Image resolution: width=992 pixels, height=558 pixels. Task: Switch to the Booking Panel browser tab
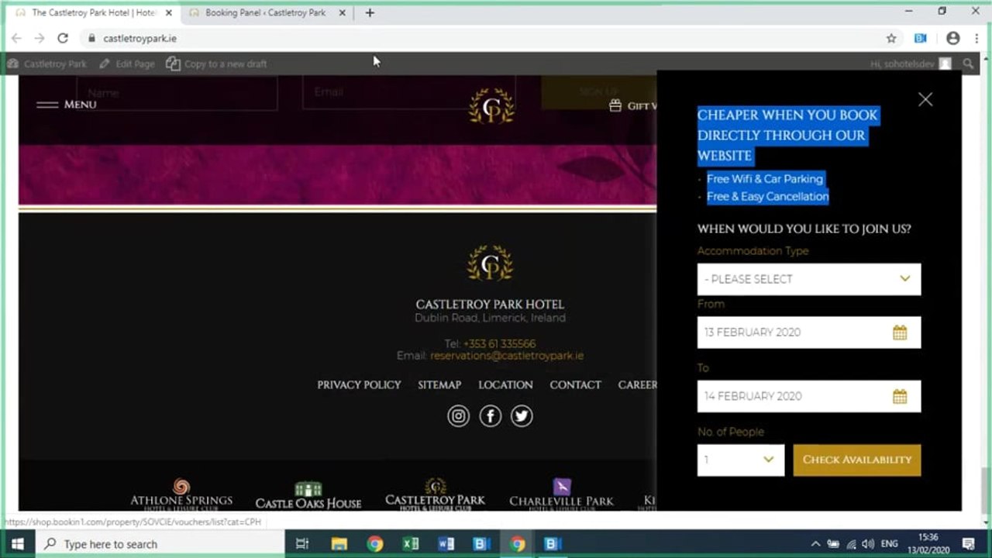265,12
